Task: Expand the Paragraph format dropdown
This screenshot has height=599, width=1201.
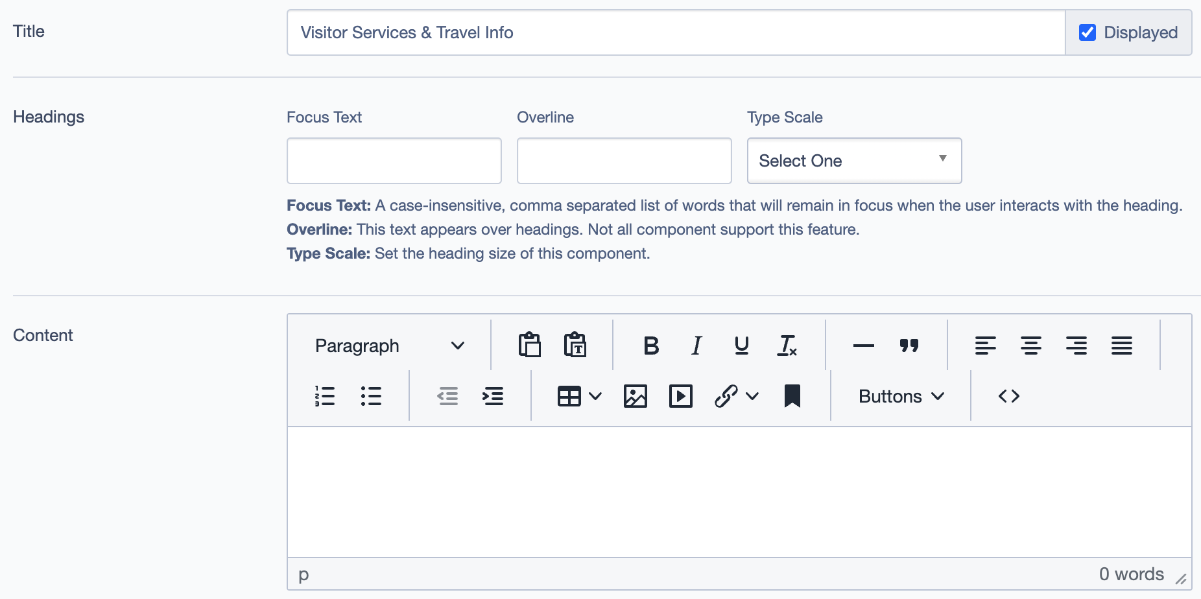Action: [389, 346]
